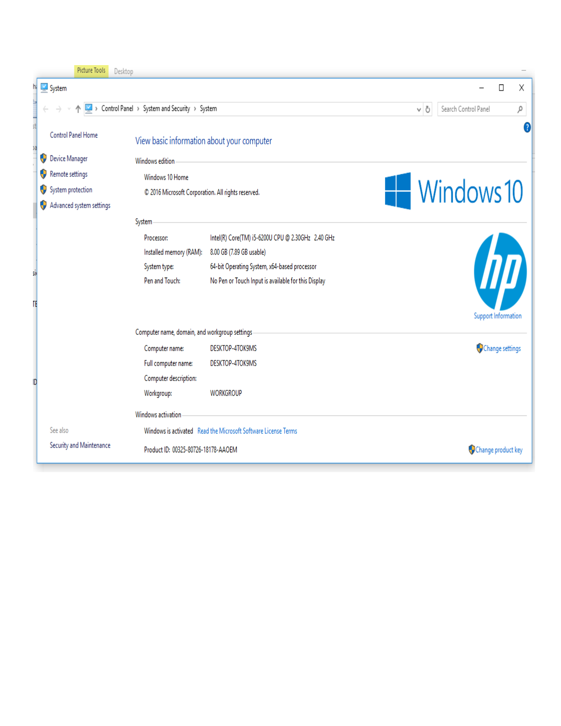561x726 pixels.
Task: Maximize the System window
Action: pos(501,88)
